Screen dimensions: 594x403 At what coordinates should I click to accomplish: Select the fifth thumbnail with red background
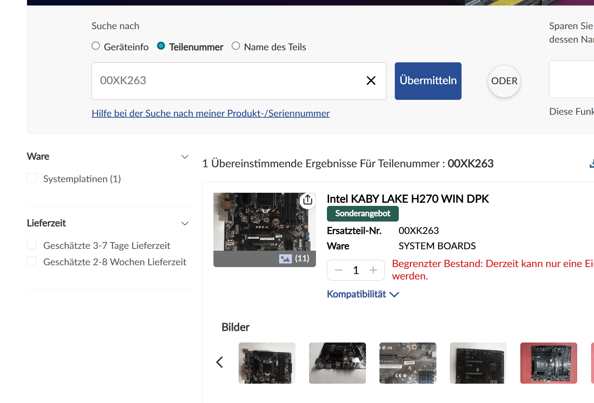pos(549,363)
